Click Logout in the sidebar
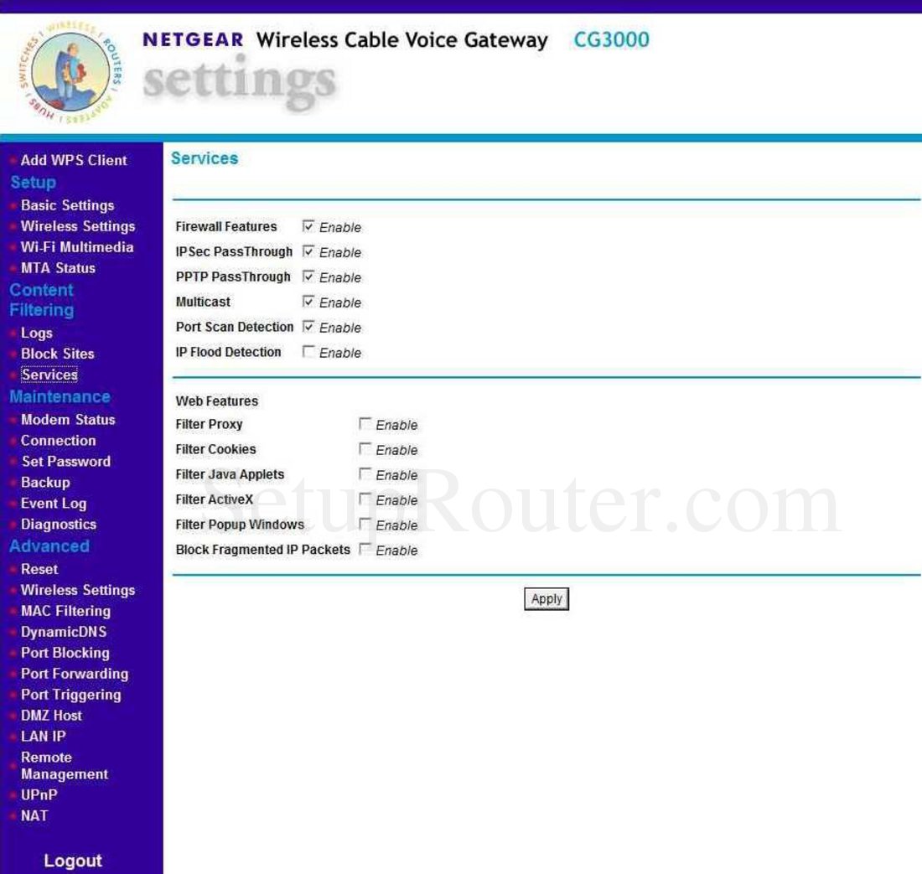This screenshot has width=922, height=874. pyautogui.click(x=73, y=861)
